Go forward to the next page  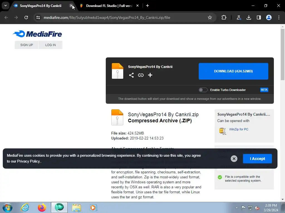[x=16, y=17]
